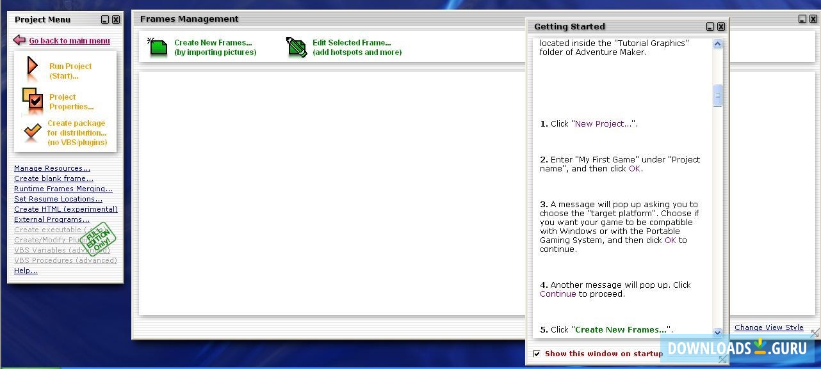The width and height of the screenshot is (821, 369).
Task: Close the Project Menu panel
Action: pyautogui.click(x=116, y=20)
